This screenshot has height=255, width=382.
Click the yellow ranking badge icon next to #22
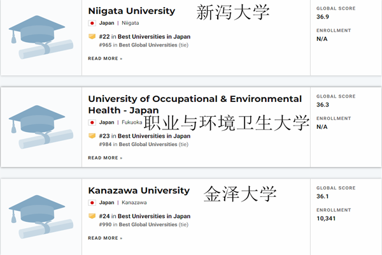click(x=92, y=36)
